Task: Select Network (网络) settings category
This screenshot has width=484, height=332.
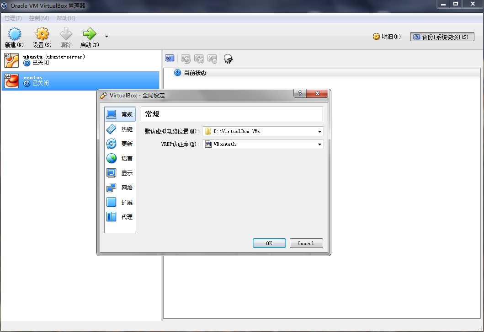Action: point(120,187)
